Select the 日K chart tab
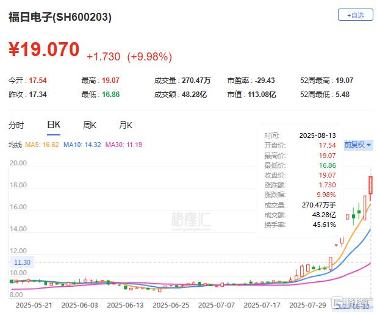The image size is (377, 313). click(x=54, y=124)
